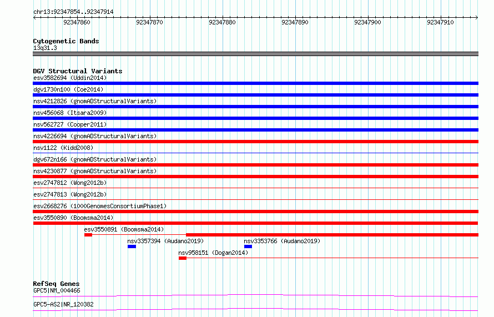Click small blue block under nsv3357394

click(x=132, y=246)
